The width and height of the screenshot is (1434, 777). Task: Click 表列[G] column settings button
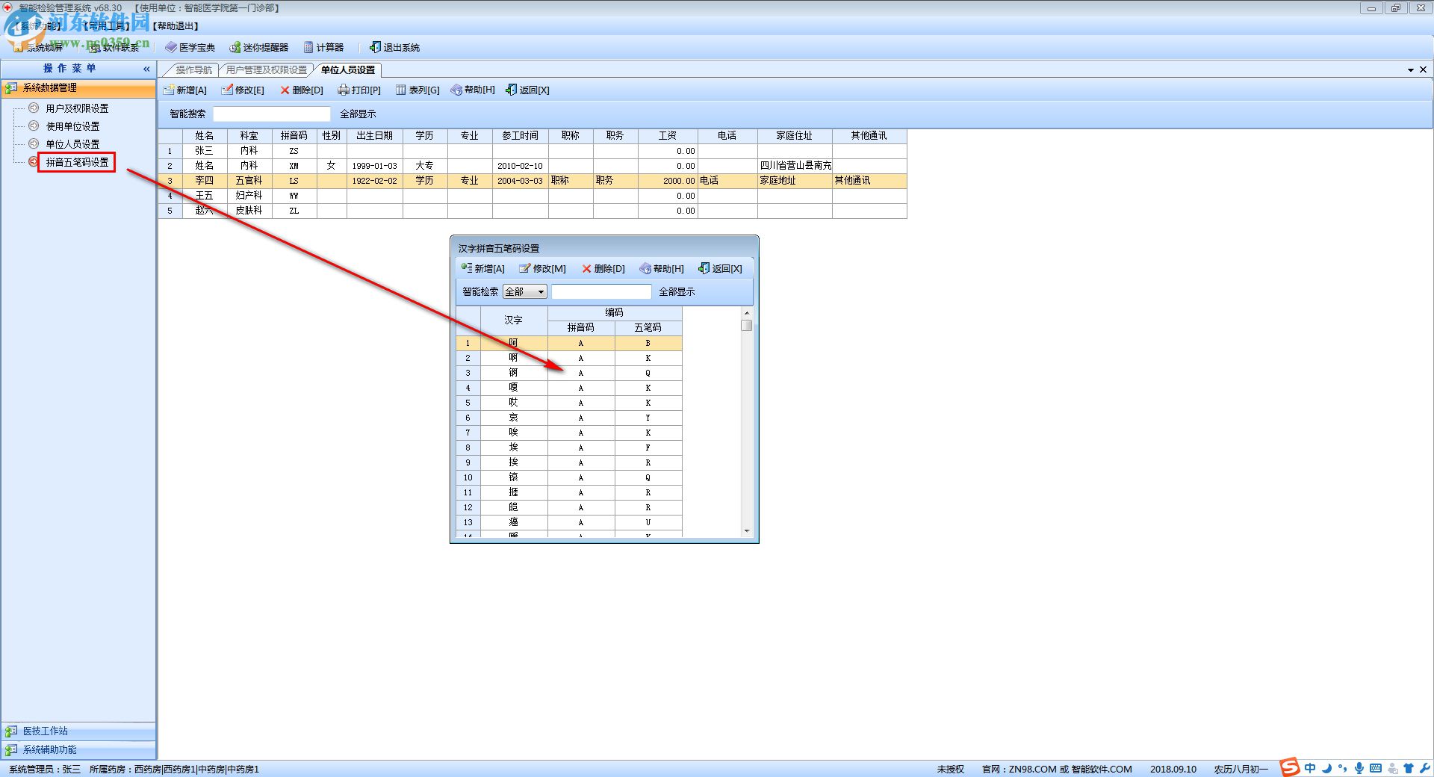coord(418,90)
